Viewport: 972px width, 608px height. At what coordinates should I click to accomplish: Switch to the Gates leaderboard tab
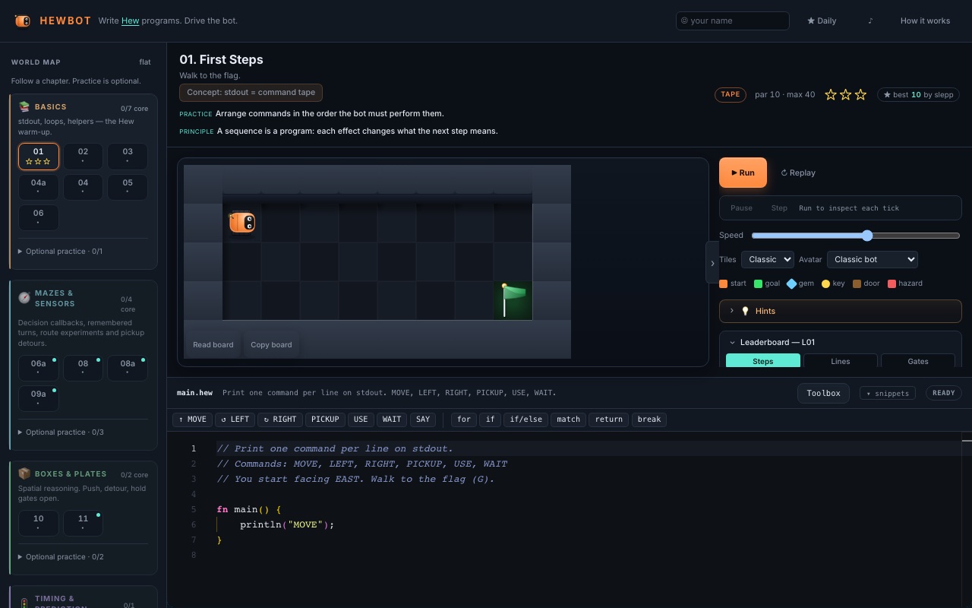point(918,361)
